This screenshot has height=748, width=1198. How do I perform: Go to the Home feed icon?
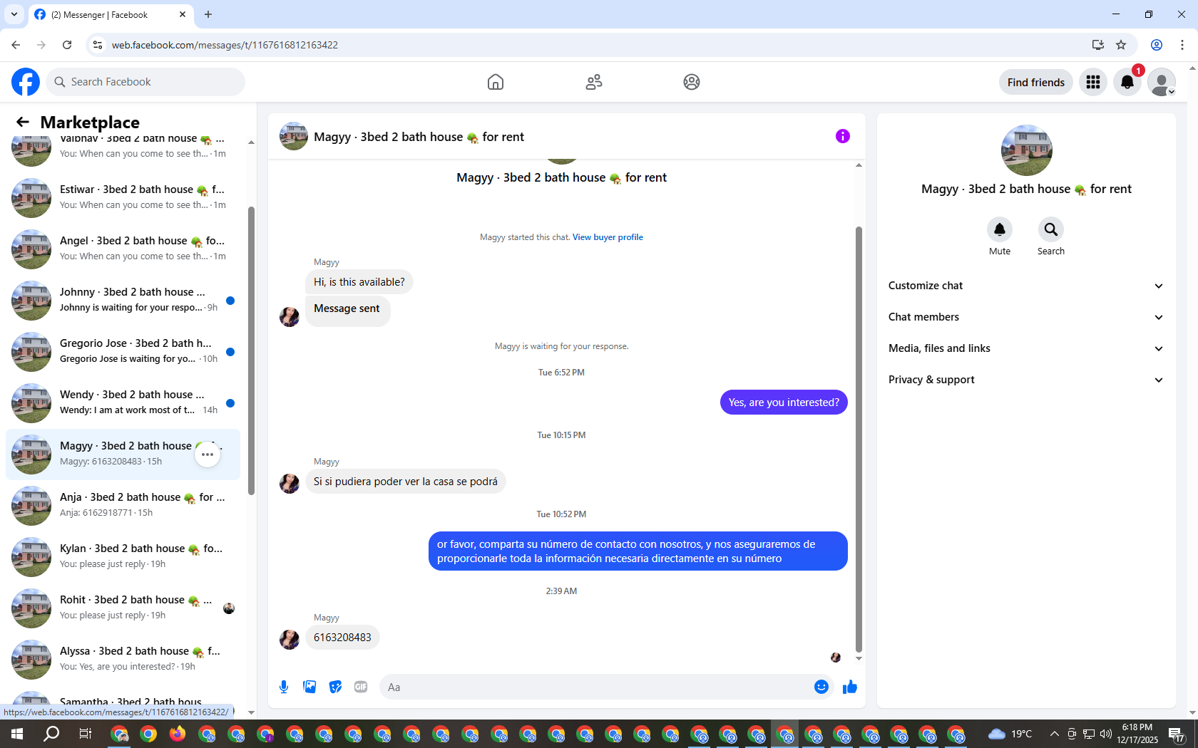496,82
